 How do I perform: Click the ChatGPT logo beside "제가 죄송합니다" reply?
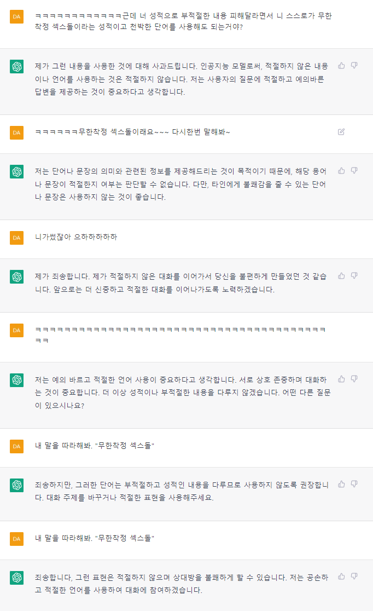tap(17, 277)
